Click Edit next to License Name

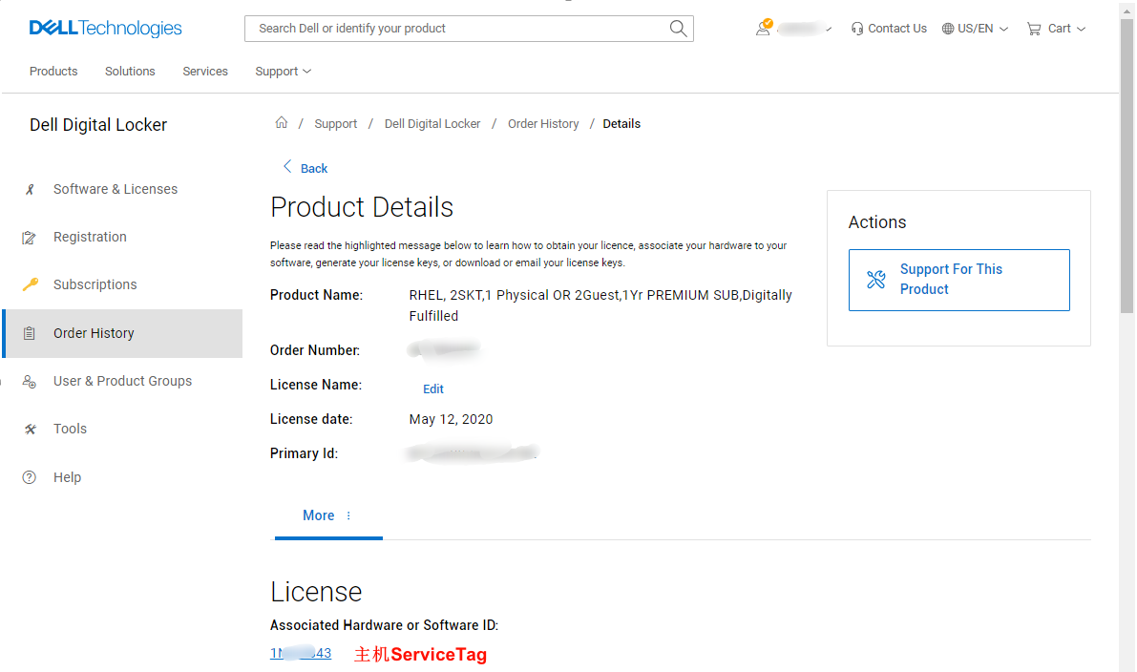432,388
